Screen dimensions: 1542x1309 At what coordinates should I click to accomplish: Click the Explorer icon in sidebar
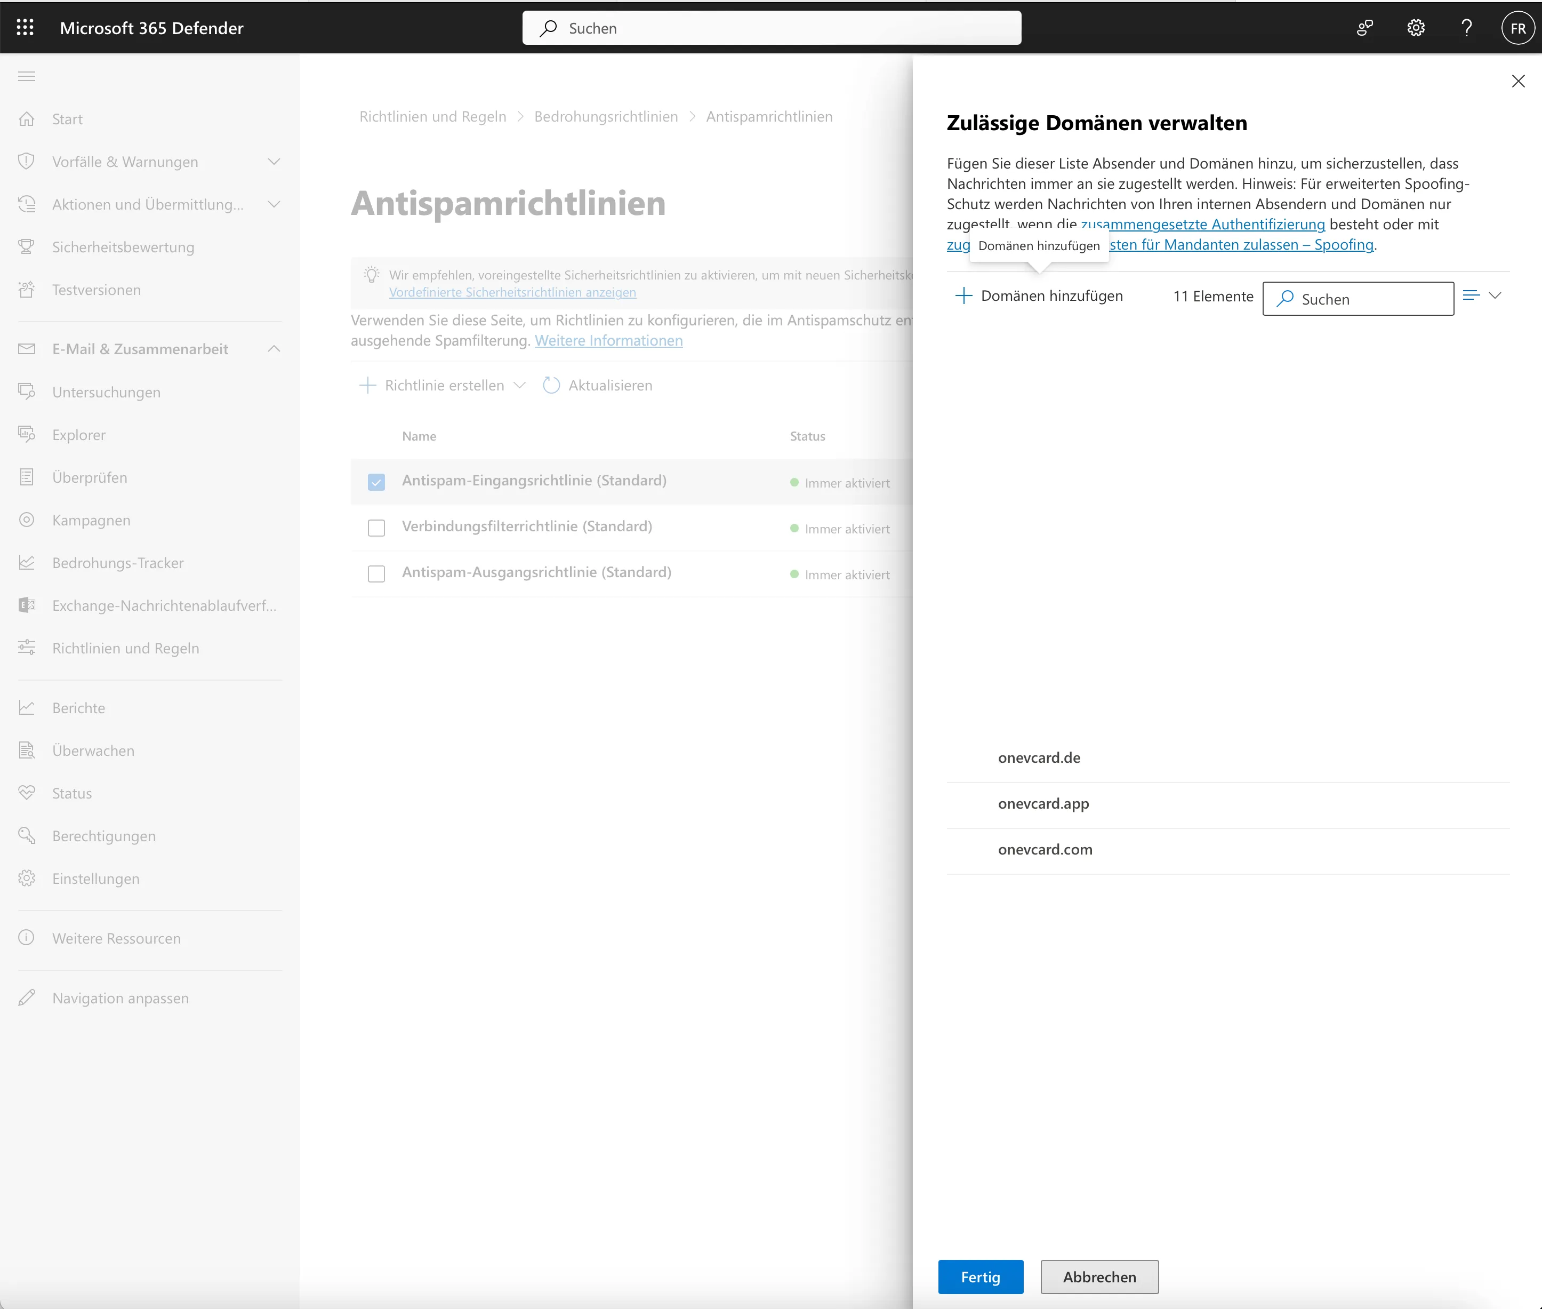point(27,434)
